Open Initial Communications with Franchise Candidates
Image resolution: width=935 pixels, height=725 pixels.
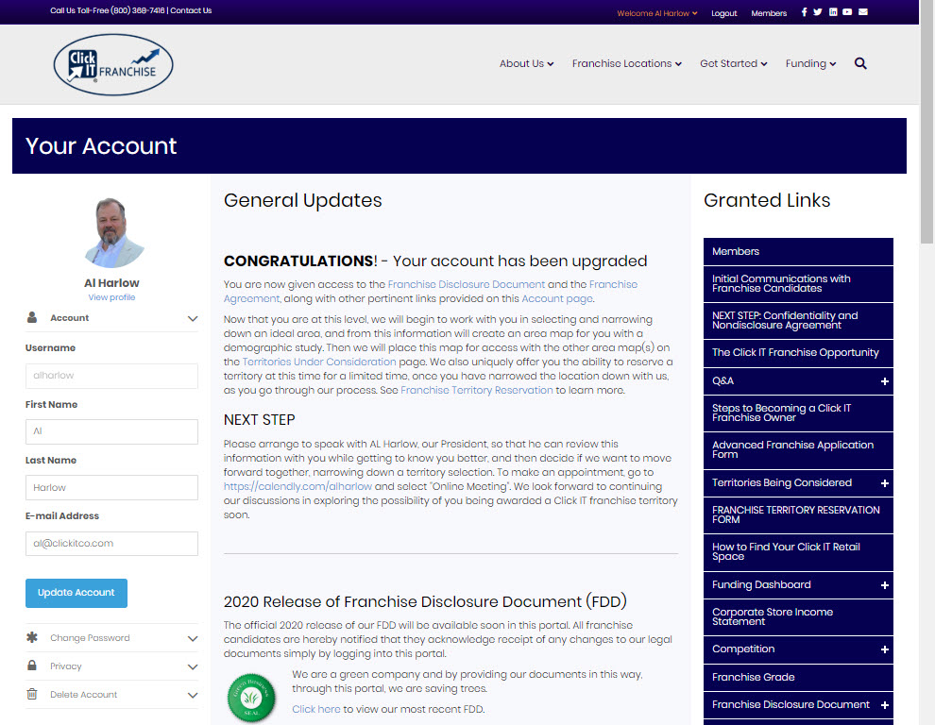coord(798,284)
